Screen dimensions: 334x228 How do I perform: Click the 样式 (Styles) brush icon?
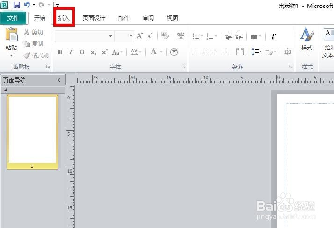point(307,35)
